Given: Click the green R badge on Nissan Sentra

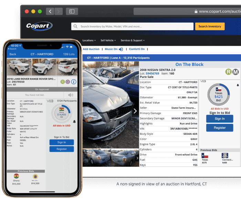Looking at the screenshot, I should coord(229,71).
